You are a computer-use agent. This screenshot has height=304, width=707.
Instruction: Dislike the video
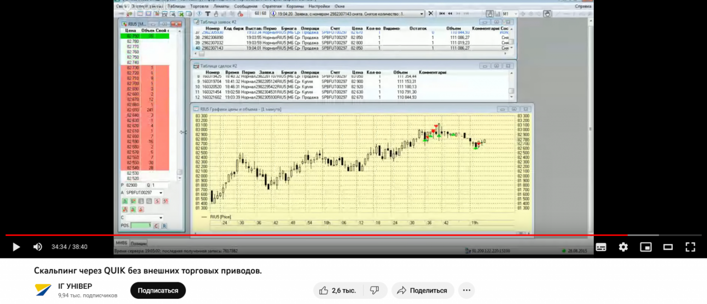tap(374, 291)
